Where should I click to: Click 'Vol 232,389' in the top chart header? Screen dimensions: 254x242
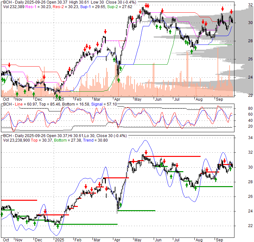click(x=14, y=7)
